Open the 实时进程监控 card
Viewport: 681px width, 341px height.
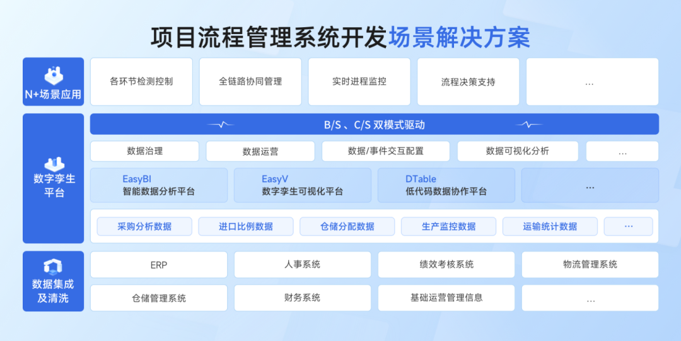[359, 82]
